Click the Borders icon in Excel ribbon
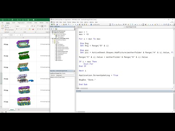 [x=25, y=29]
